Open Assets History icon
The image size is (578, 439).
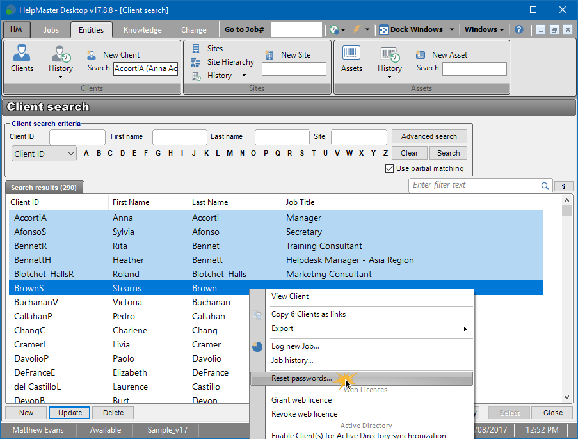(390, 54)
